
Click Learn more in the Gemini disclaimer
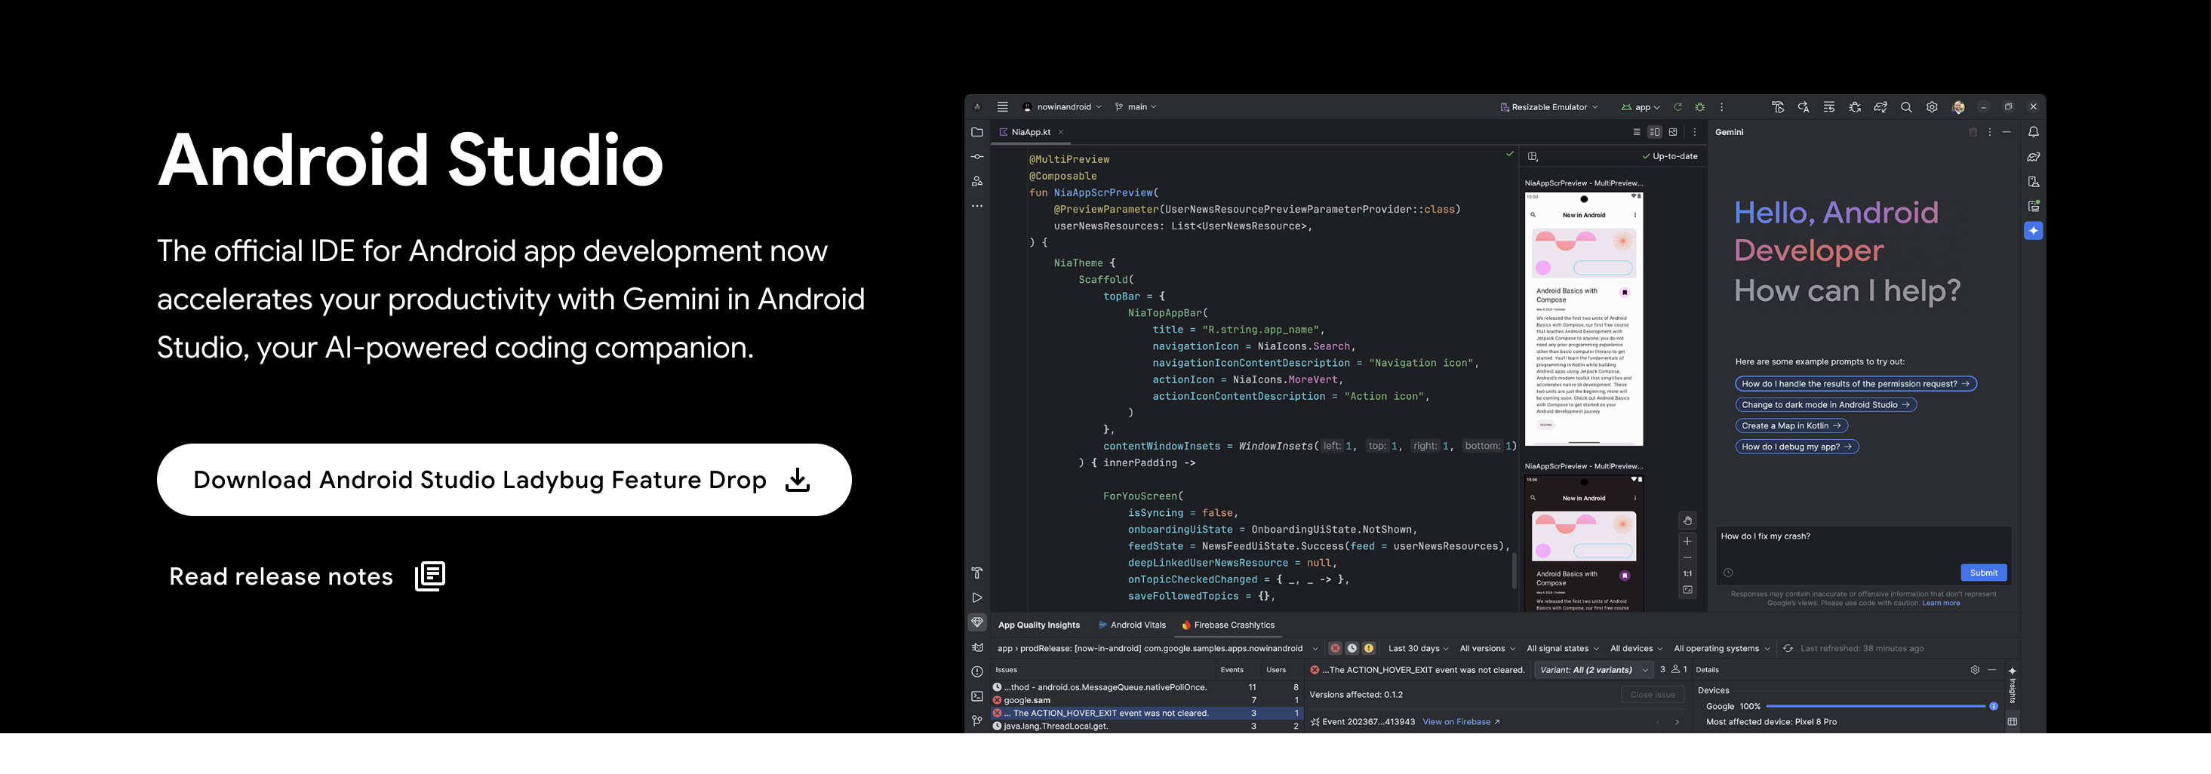click(1941, 604)
